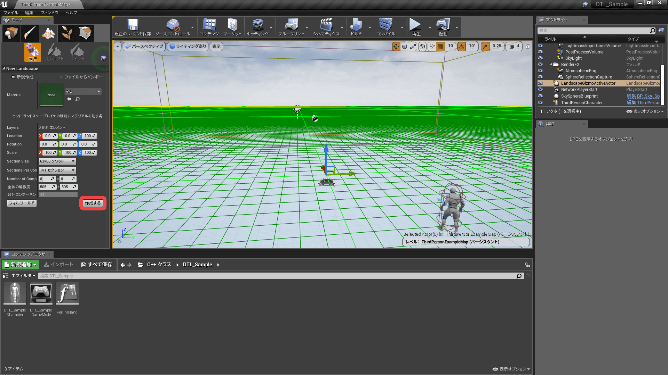Open the Marketplace toolbar icon
The width and height of the screenshot is (668, 375).
point(232,27)
